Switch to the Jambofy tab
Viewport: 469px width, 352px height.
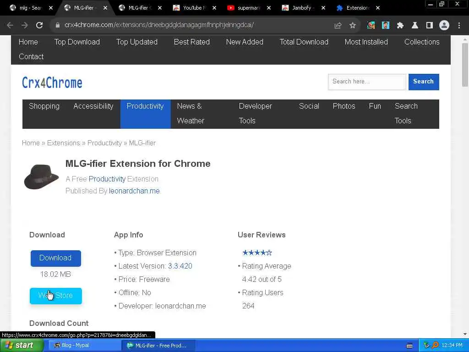[x=302, y=8]
